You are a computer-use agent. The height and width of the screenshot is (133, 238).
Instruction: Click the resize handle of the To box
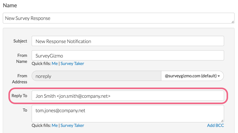[x=222, y=120]
